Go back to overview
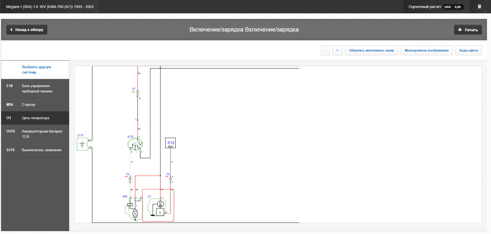The height and width of the screenshot is (234, 491). (27, 30)
